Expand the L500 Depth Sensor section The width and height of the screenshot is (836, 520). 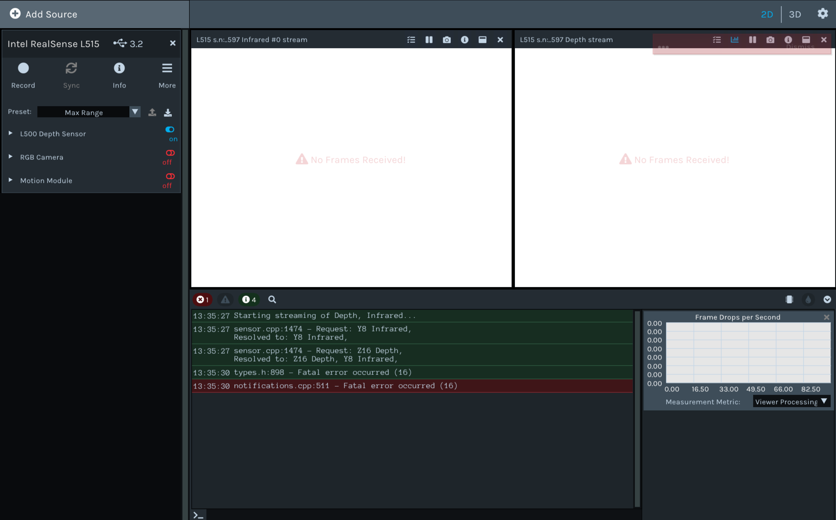[10, 133]
